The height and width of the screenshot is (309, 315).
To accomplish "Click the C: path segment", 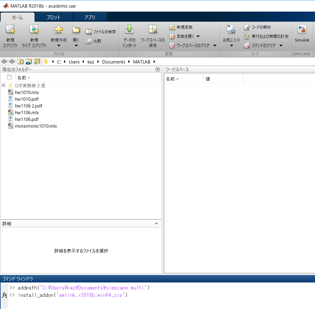I will 59,62.
